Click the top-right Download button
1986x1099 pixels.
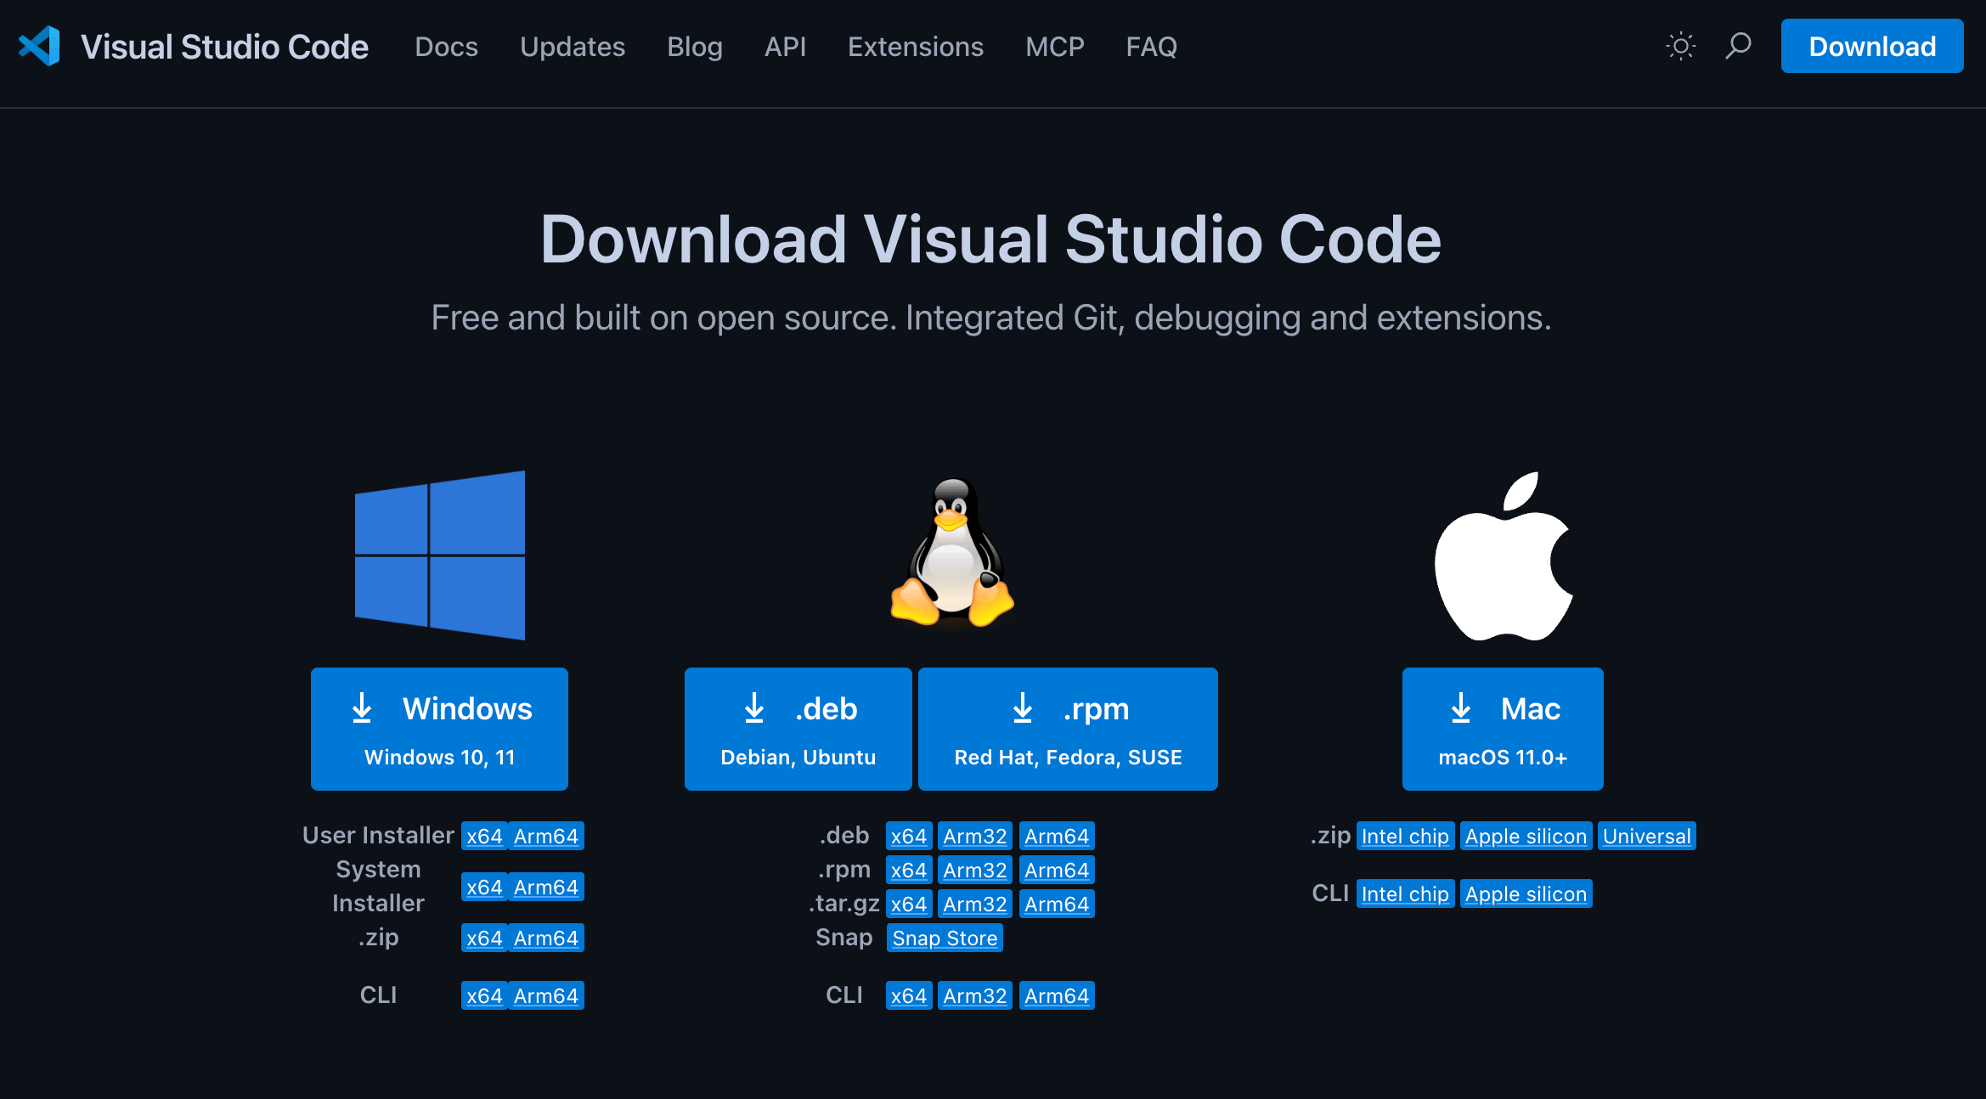click(x=1871, y=47)
